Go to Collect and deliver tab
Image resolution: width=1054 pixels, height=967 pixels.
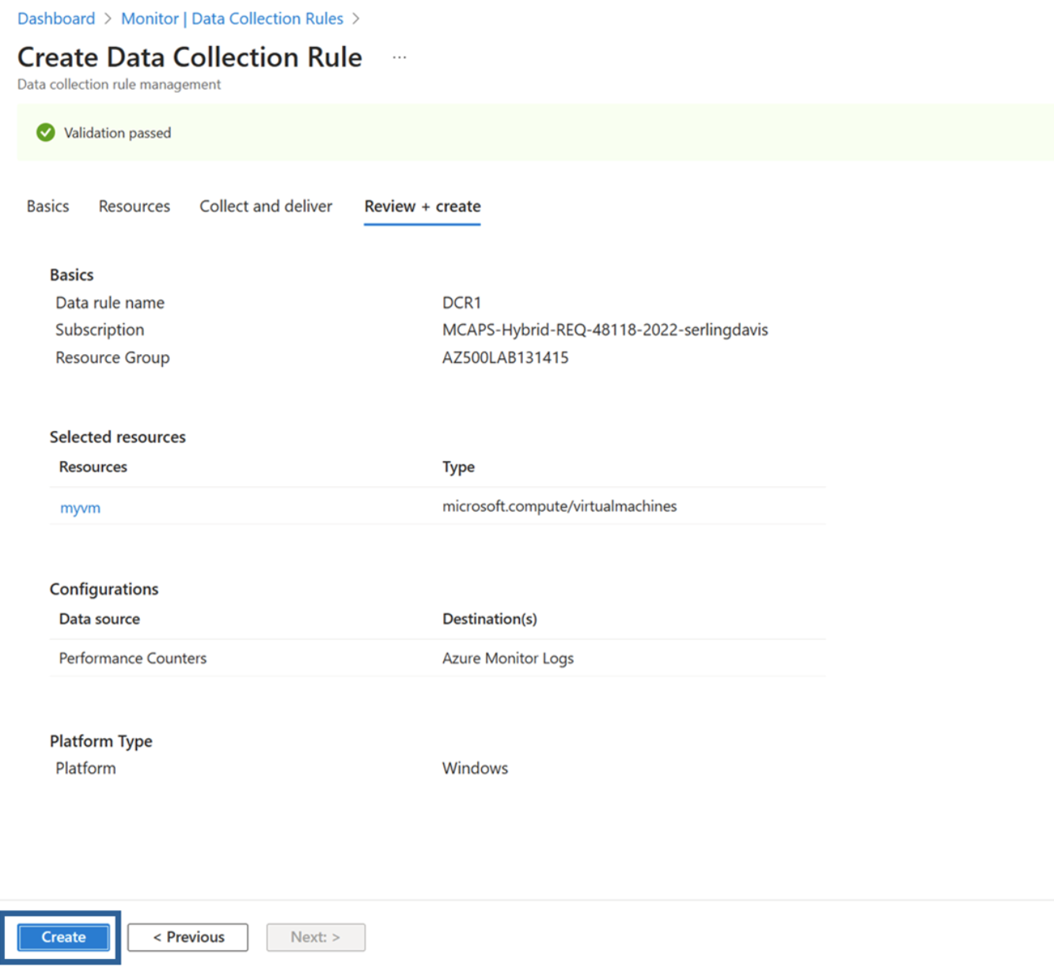tap(265, 206)
